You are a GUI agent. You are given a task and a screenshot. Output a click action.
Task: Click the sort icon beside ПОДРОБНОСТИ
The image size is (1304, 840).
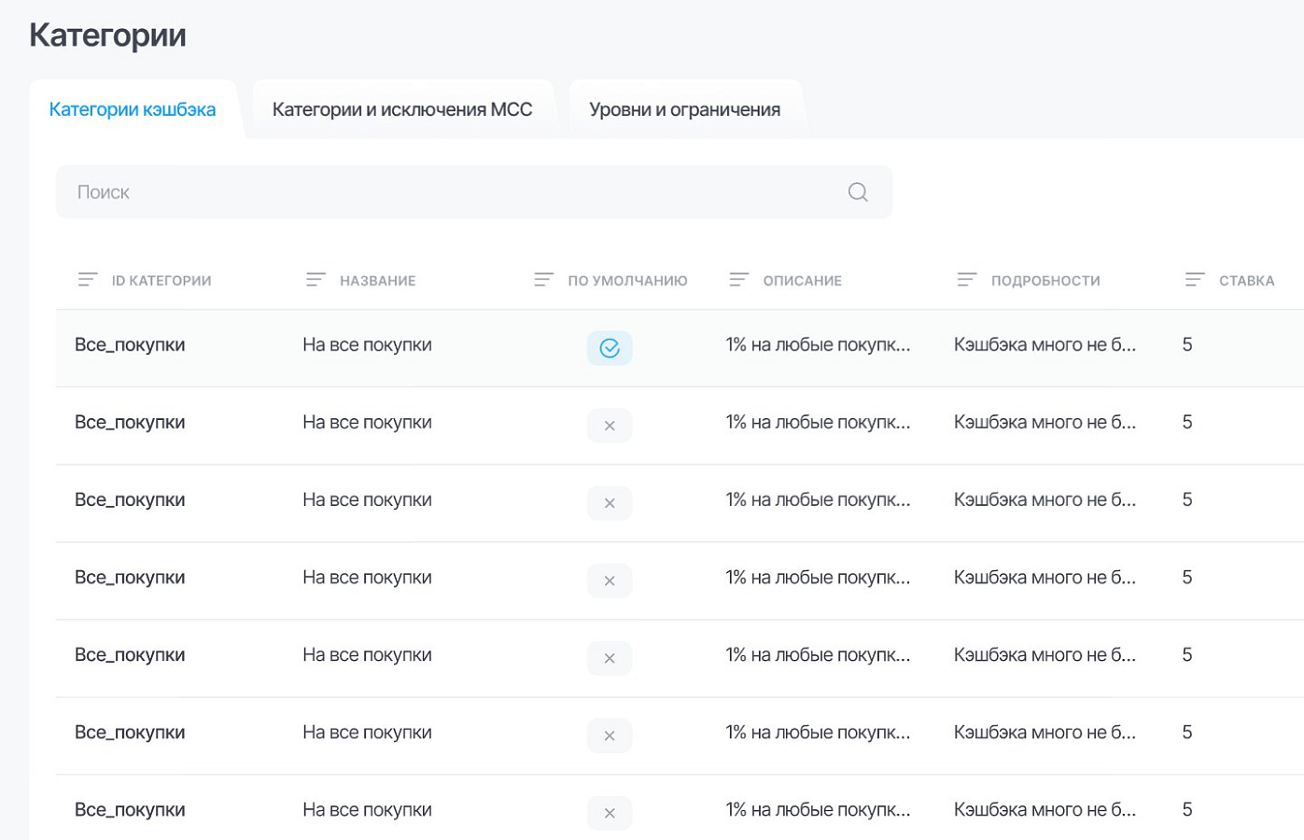click(x=967, y=280)
